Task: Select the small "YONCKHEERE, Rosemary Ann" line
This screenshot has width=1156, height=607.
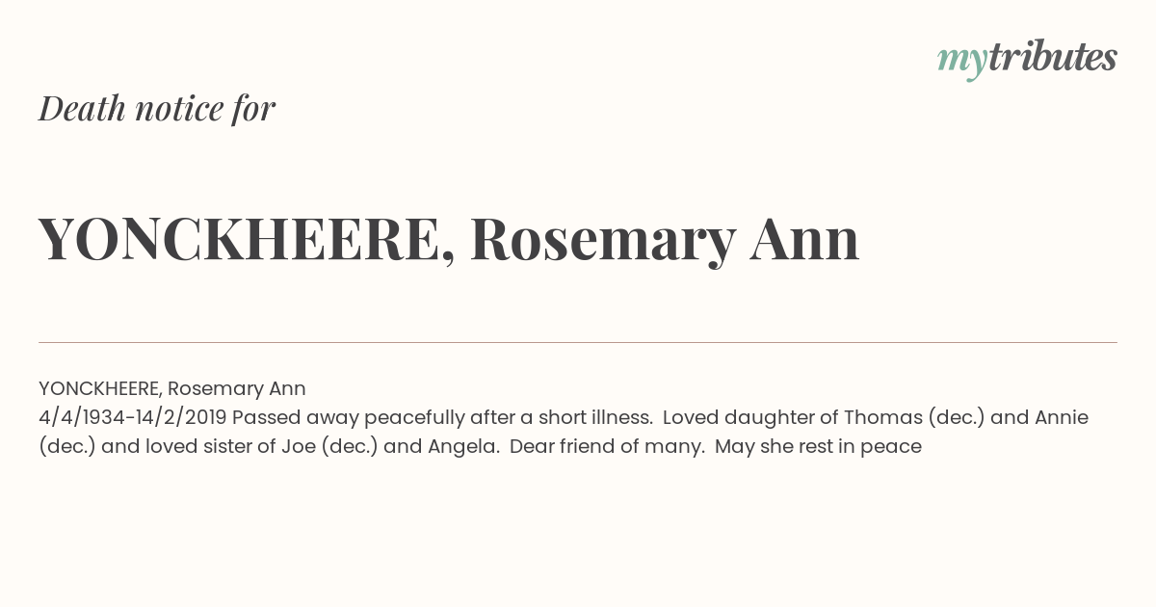Action: (x=172, y=389)
